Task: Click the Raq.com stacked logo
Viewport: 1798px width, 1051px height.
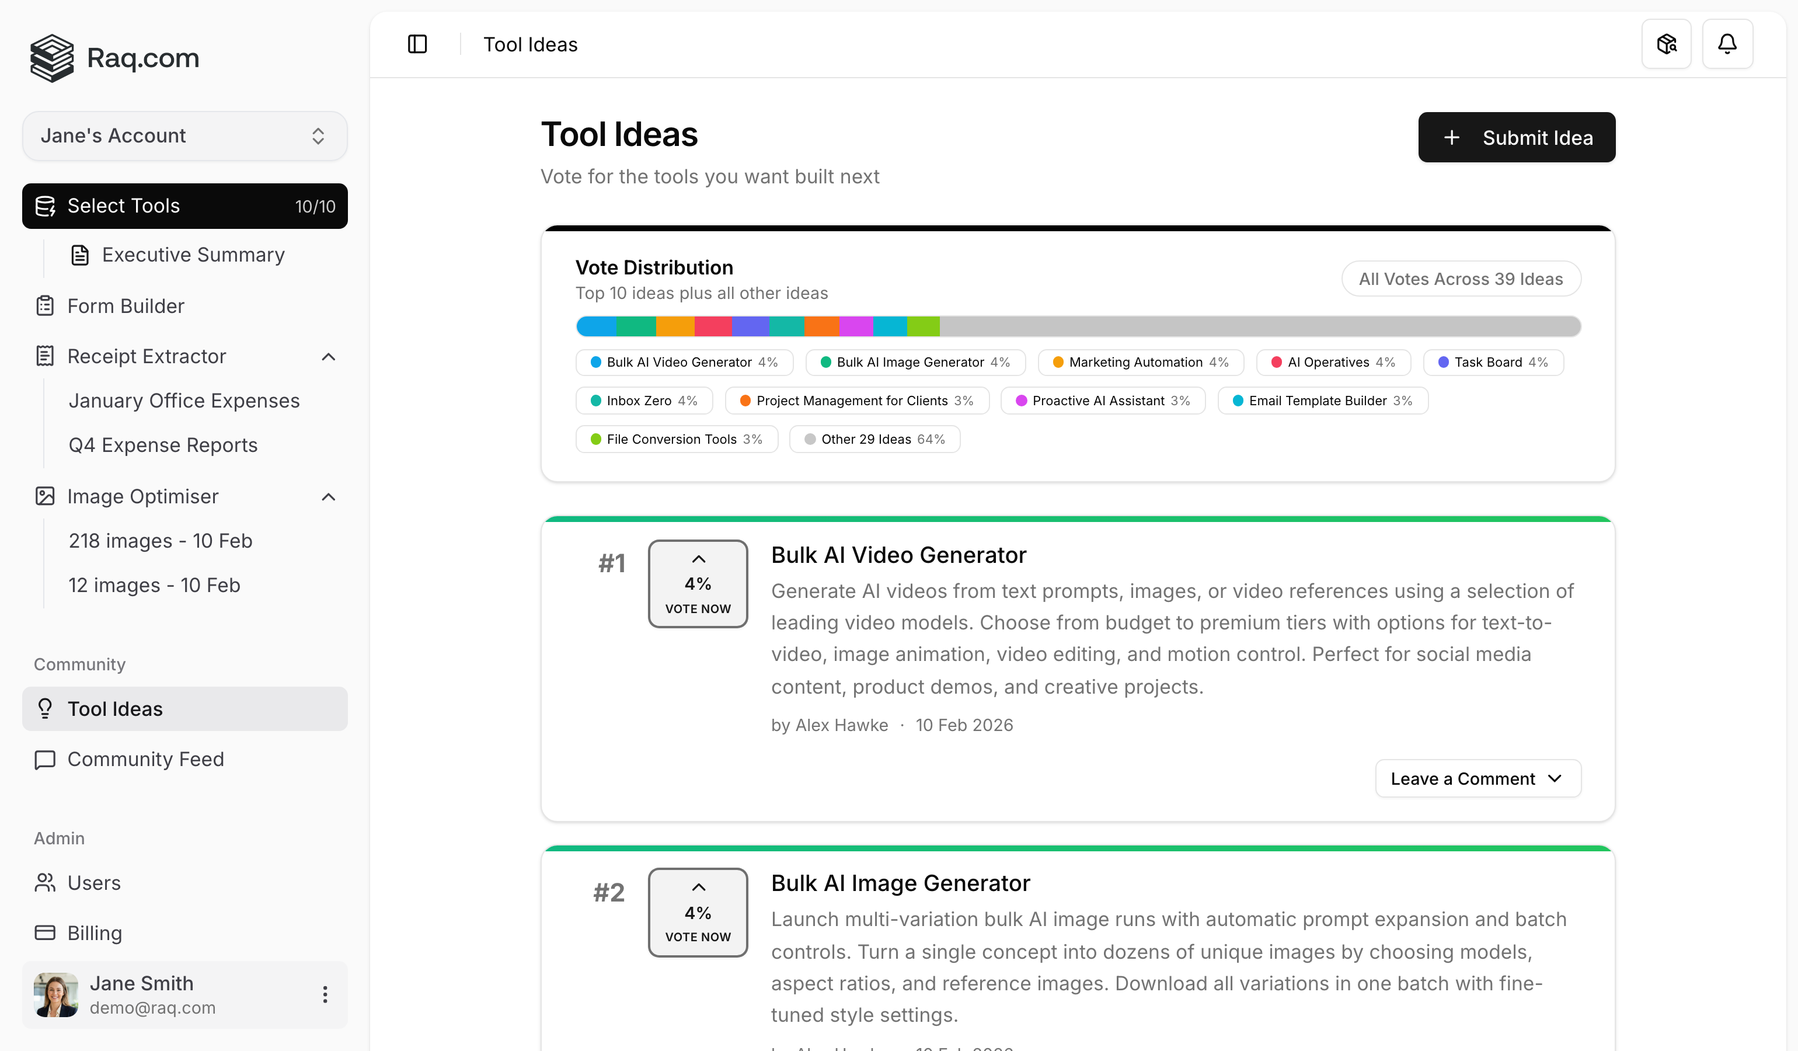Action: 52,58
